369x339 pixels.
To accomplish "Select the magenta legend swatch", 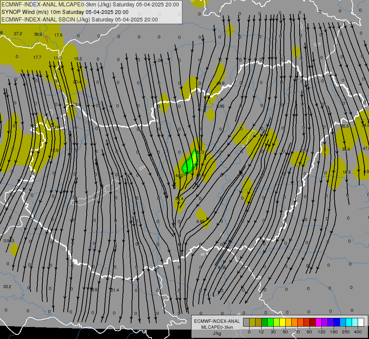I will [x=319, y=322].
